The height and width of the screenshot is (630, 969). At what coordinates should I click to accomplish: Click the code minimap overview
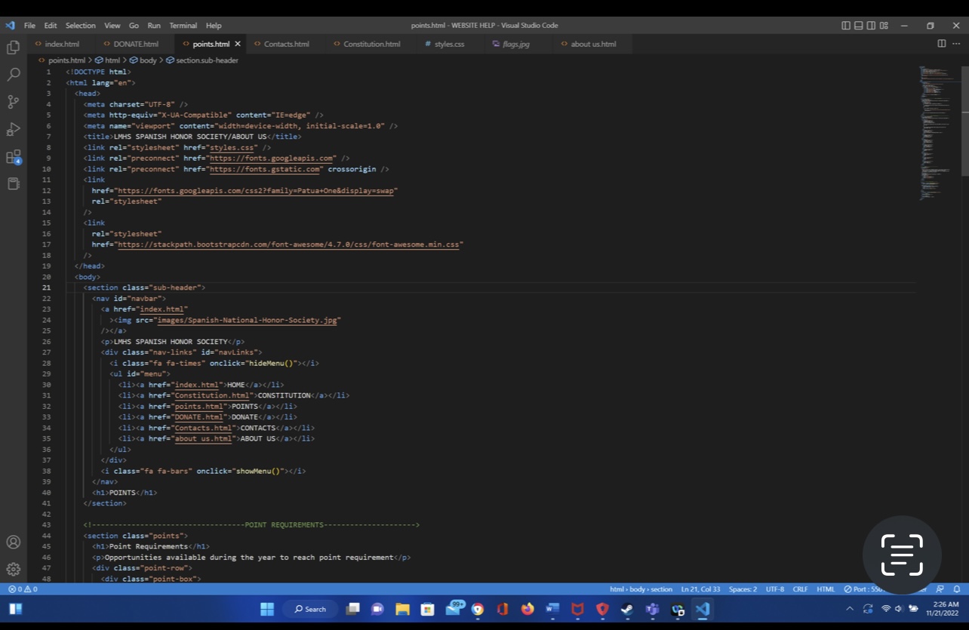(x=940, y=134)
